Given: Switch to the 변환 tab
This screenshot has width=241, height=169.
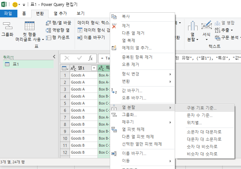Looking at the screenshot, I should [40, 13].
